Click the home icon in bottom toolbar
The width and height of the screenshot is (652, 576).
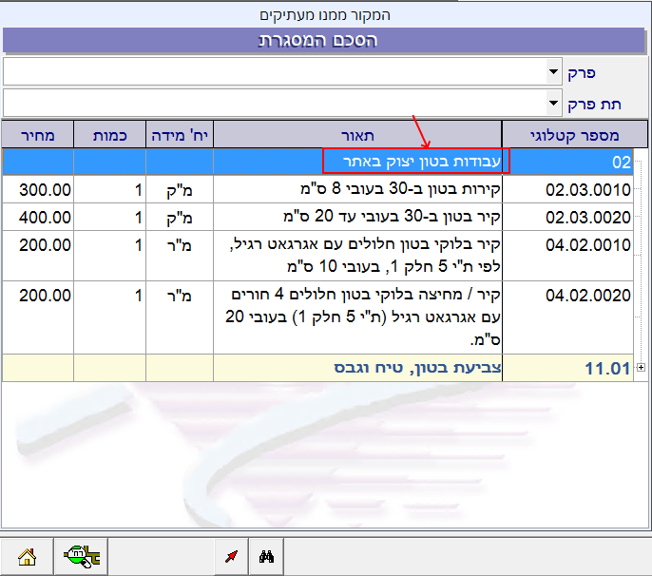tap(27, 557)
